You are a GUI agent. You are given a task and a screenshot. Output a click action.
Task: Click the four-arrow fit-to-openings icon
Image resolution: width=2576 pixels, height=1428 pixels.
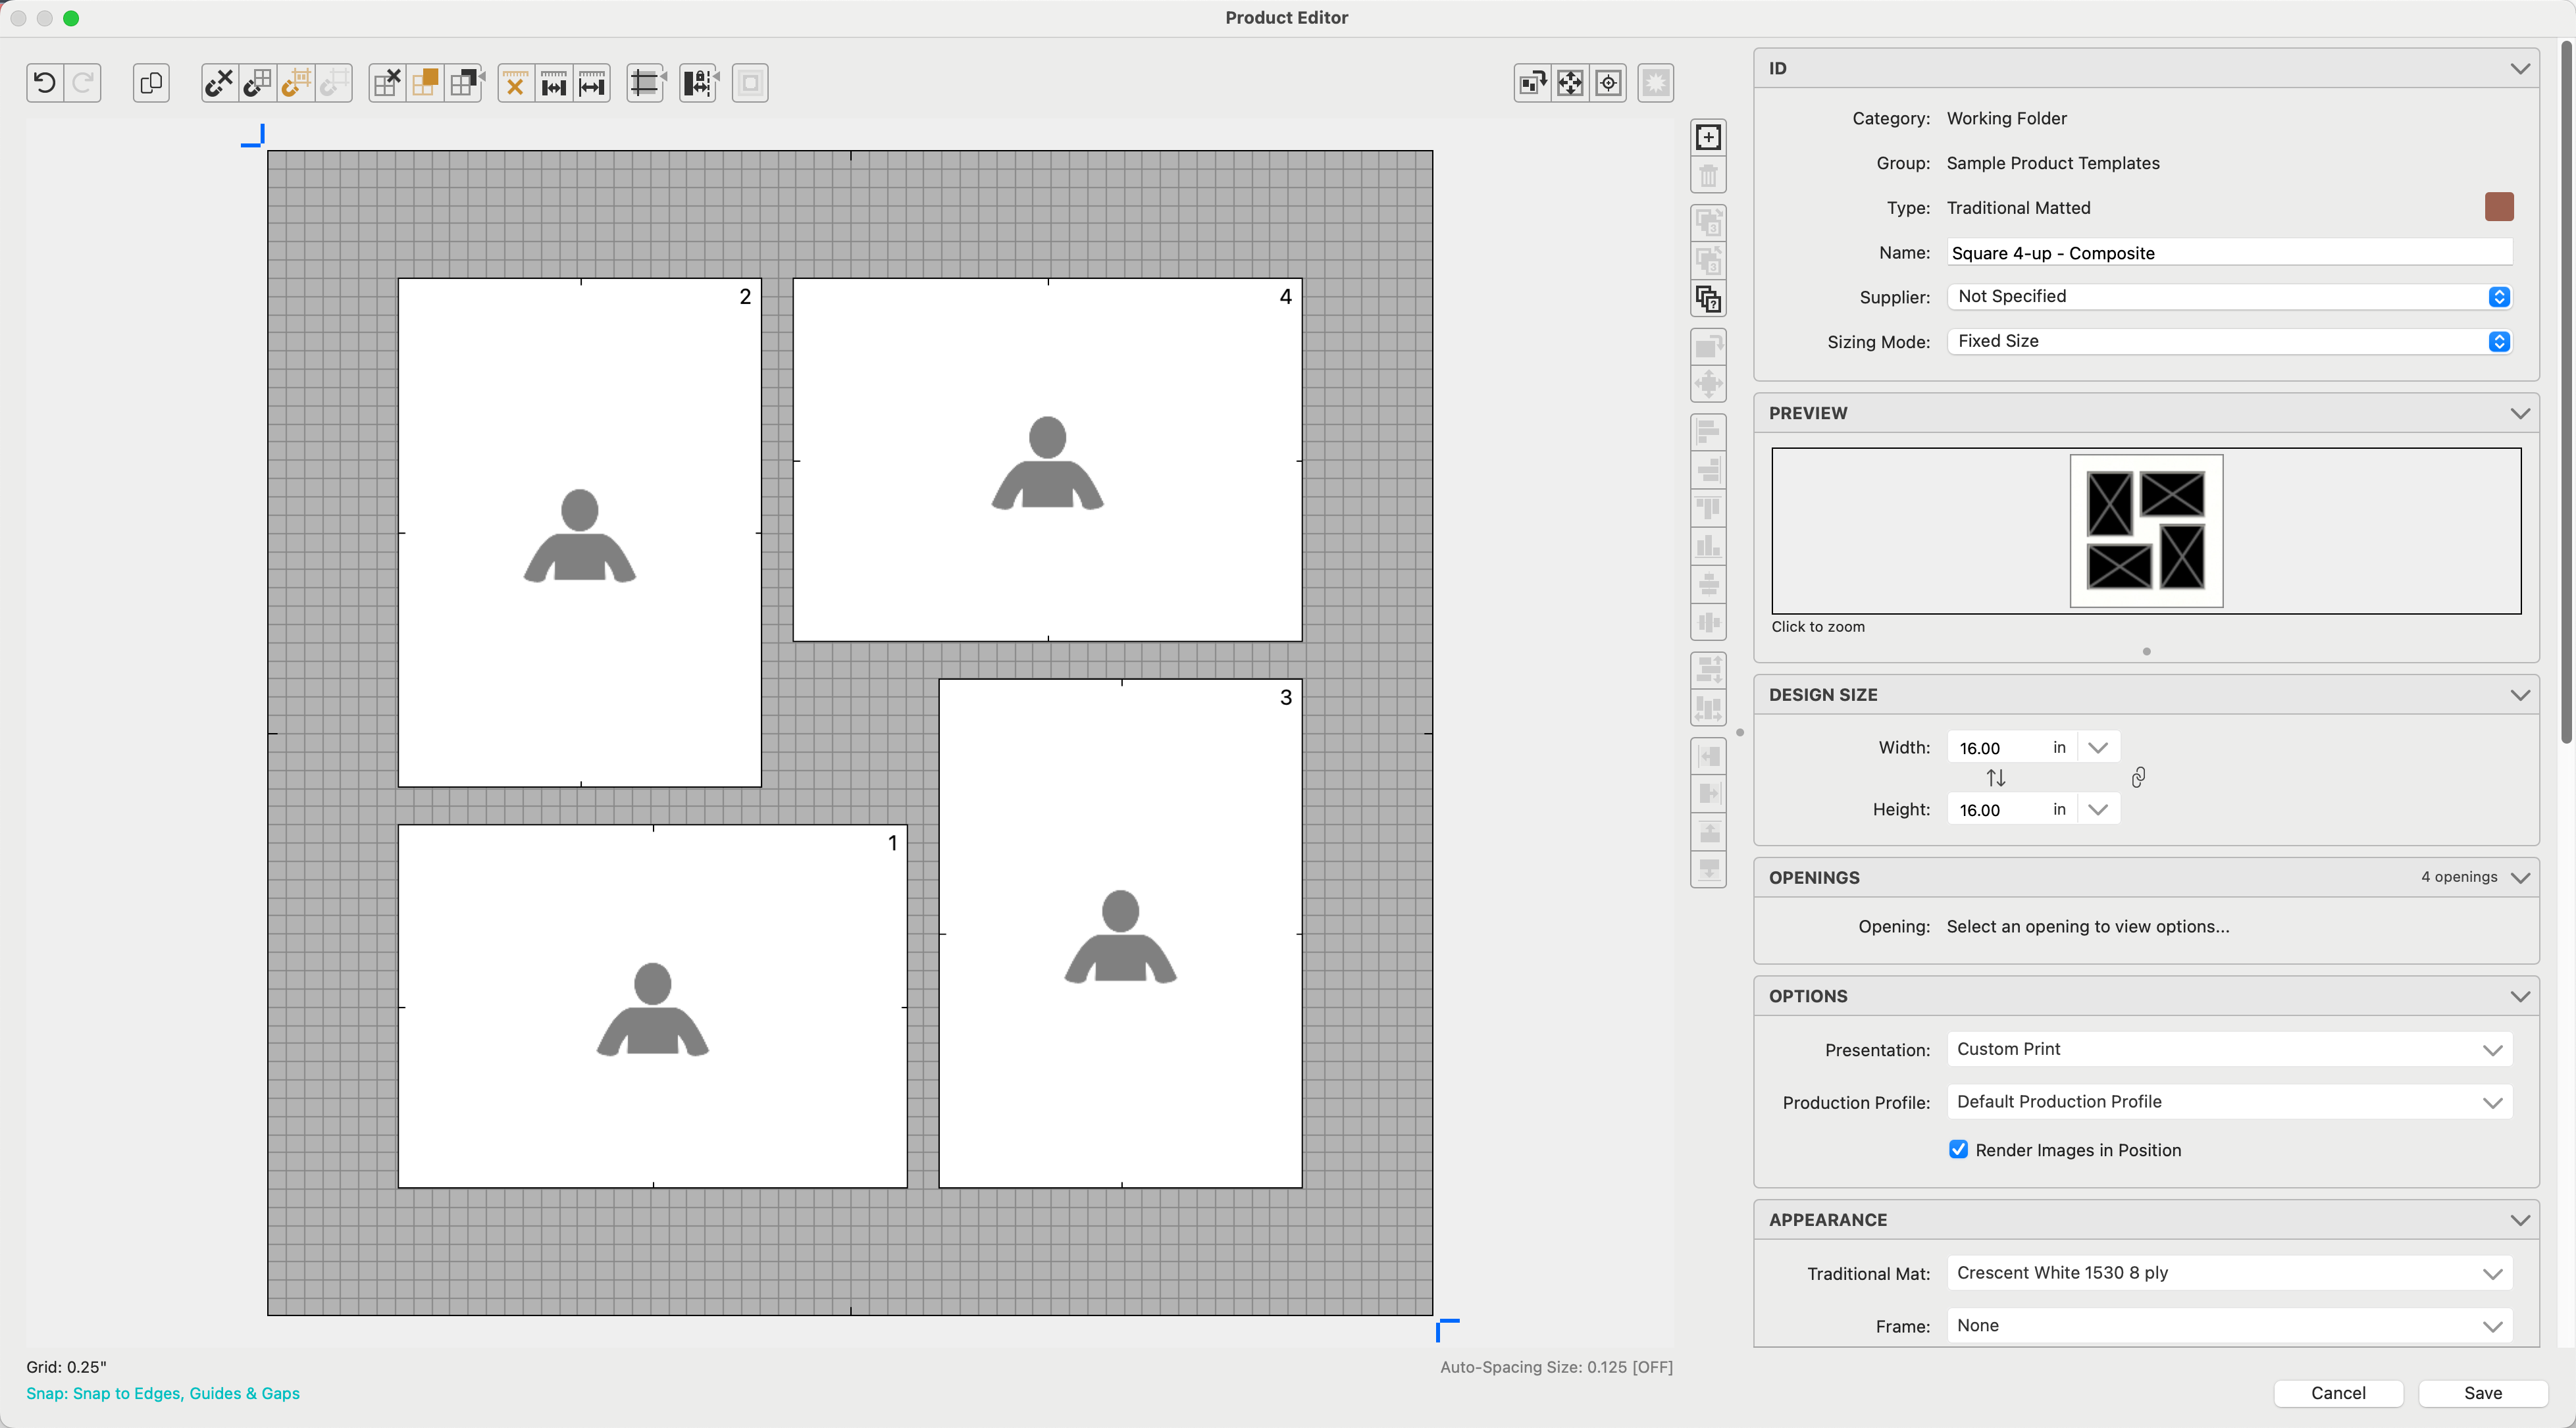click(x=1570, y=83)
